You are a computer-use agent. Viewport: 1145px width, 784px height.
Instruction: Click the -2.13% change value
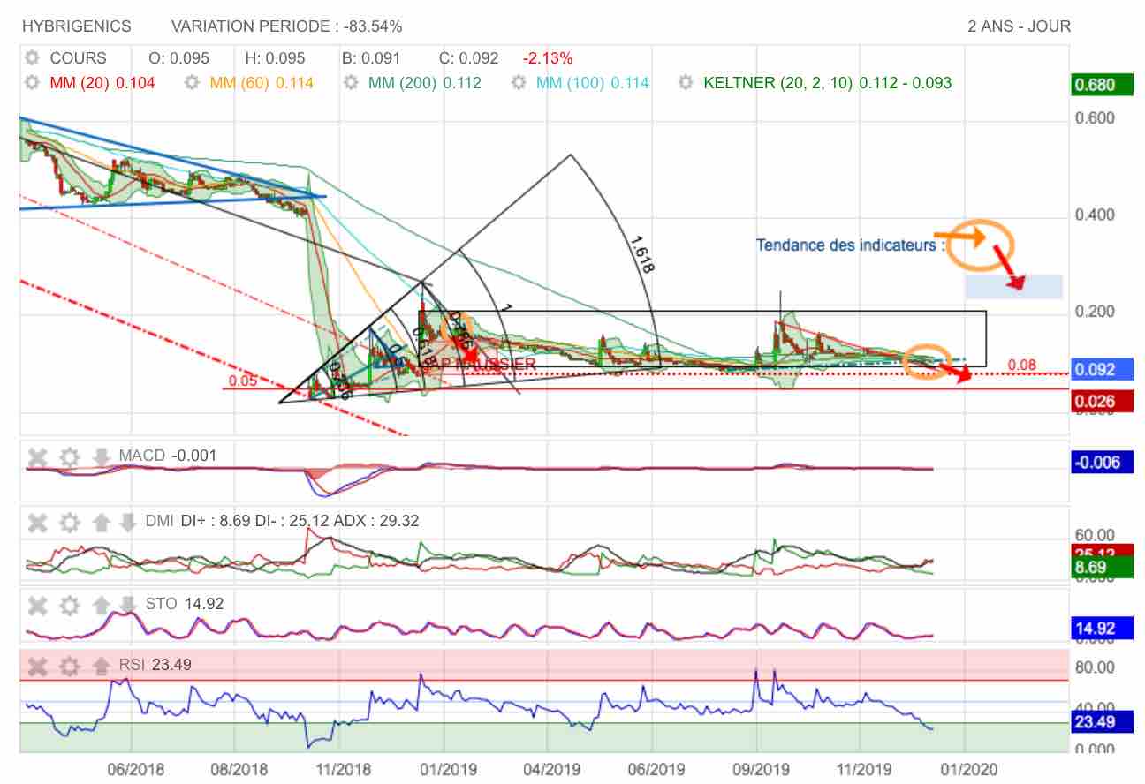coord(548,58)
